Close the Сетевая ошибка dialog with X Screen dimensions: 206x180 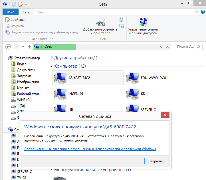165,115
